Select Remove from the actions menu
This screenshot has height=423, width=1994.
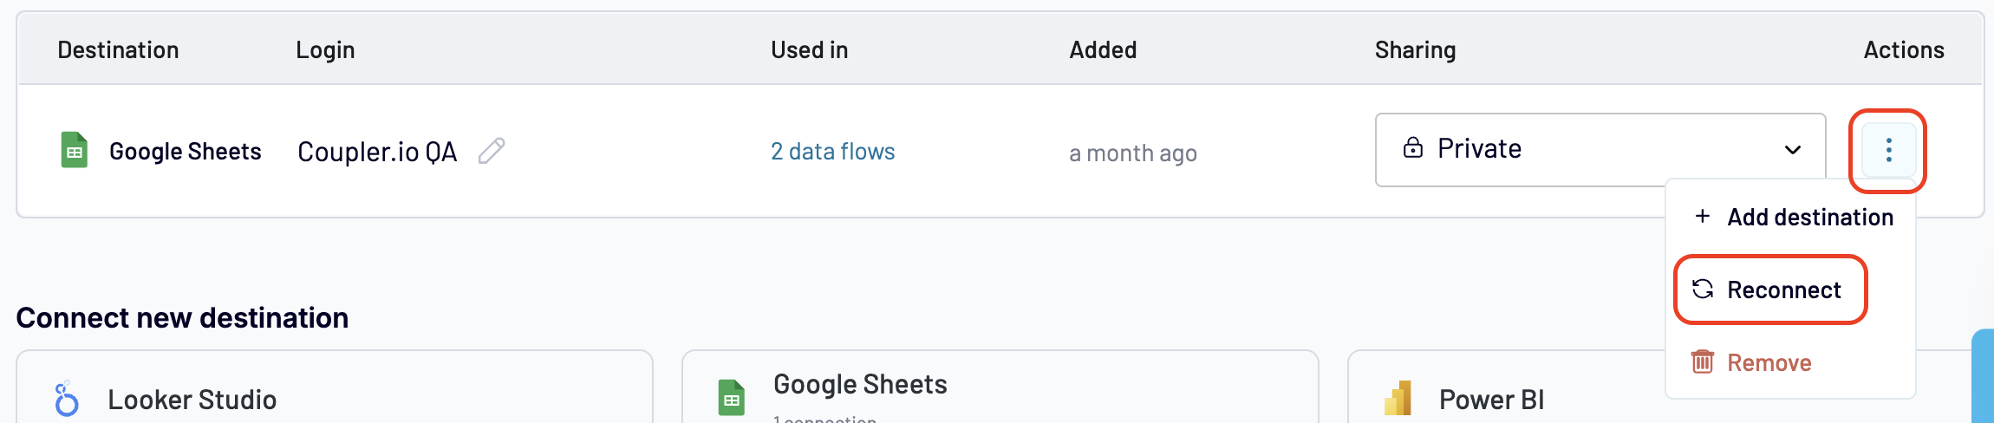pyautogui.click(x=1769, y=362)
